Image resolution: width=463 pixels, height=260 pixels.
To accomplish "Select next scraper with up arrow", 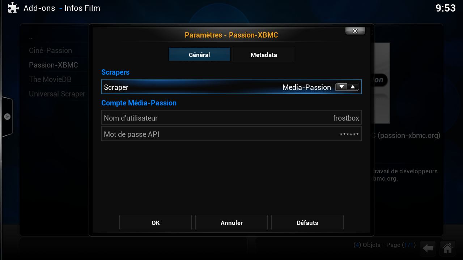I will [x=353, y=87].
